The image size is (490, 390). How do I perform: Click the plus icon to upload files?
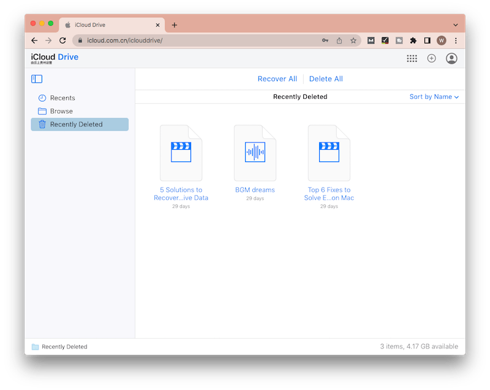point(431,58)
